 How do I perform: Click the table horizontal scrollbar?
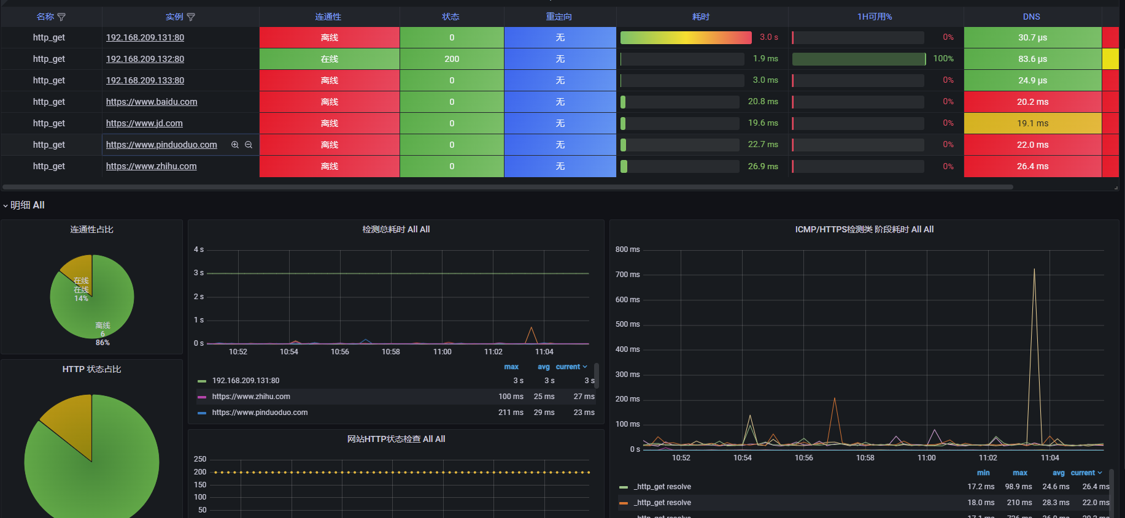pyautogui.click(x=508, y=187)
